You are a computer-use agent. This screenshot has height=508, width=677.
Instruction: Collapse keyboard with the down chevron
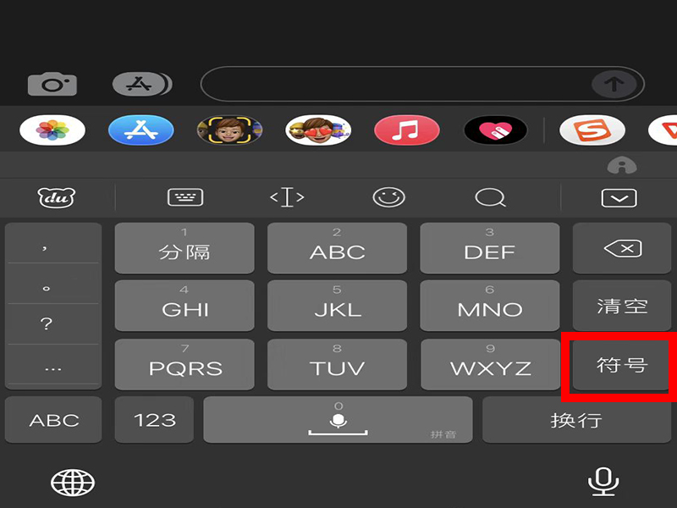pos(619,198)
